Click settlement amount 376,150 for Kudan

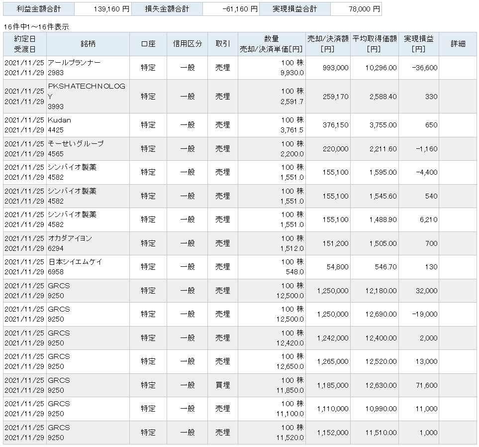click(335, 125)
